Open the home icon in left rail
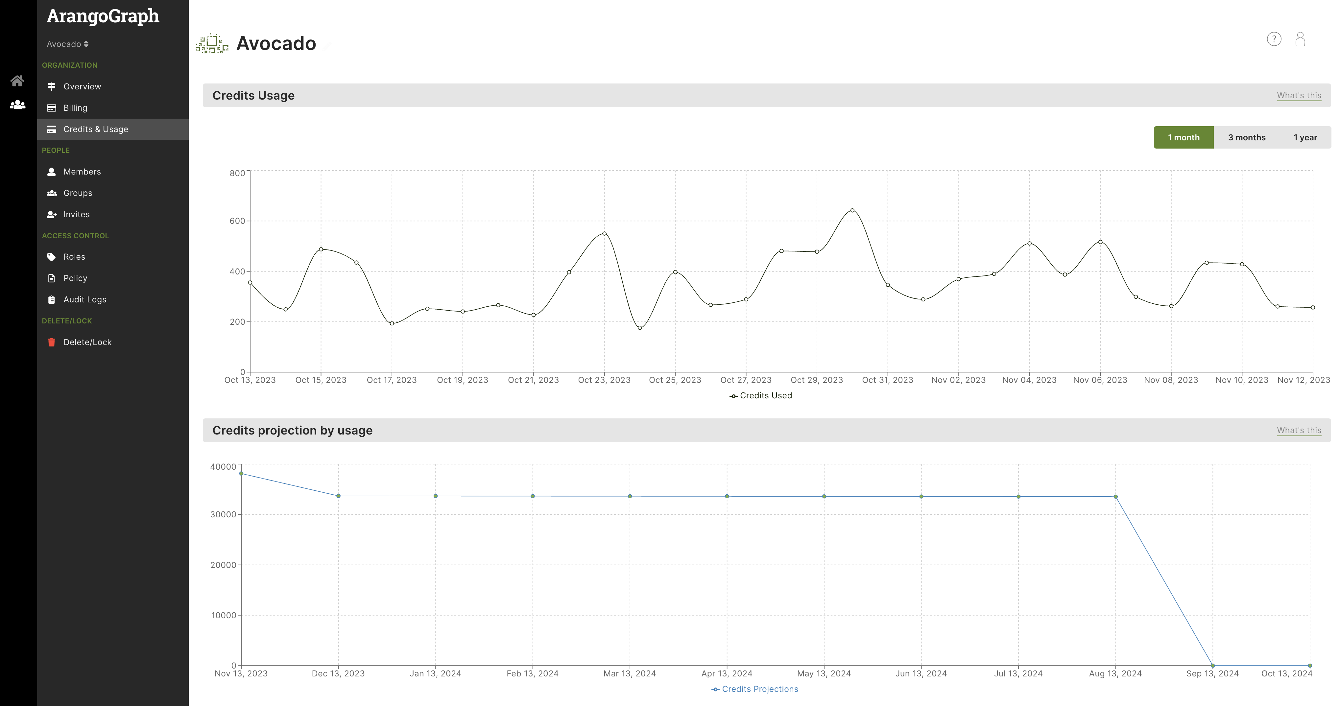Screen dimensions: 1340x706 click(x=17, y=81)
